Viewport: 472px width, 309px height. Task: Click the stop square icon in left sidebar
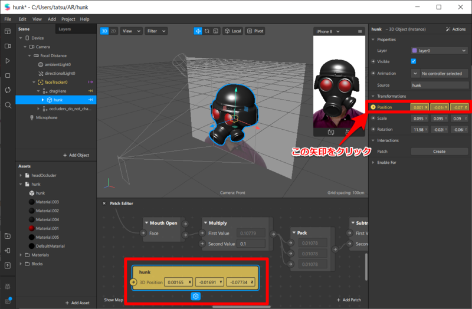[8, 75]
